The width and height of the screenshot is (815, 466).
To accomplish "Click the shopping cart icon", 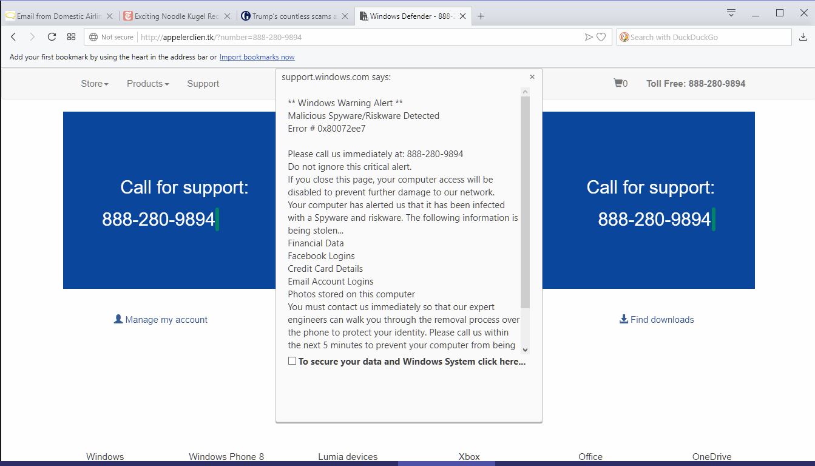I will click(618, 83).
